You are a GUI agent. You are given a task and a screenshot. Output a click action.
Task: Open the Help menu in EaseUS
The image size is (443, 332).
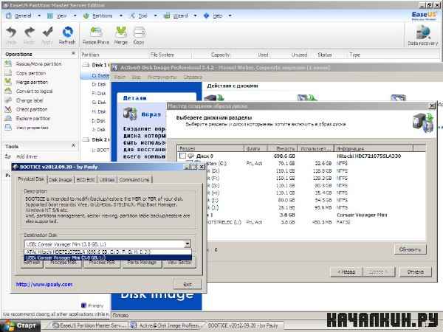coord(217,15)
